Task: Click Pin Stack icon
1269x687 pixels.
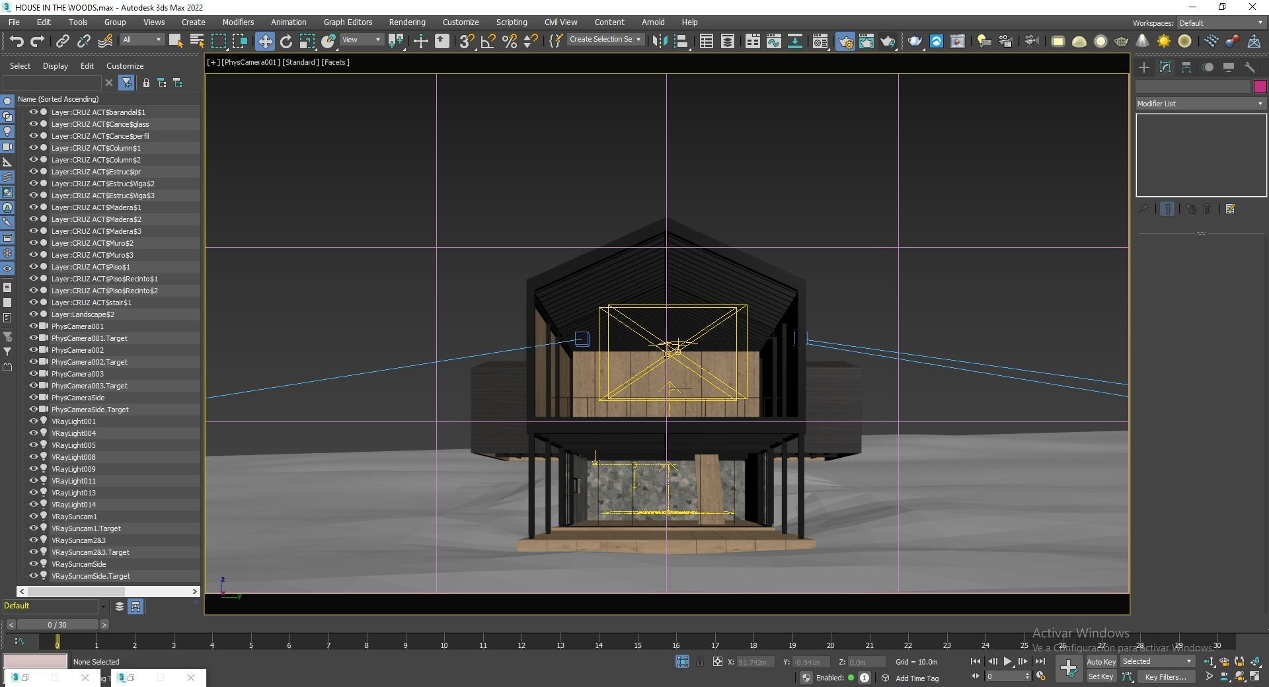Action: tap(1143, 209)
